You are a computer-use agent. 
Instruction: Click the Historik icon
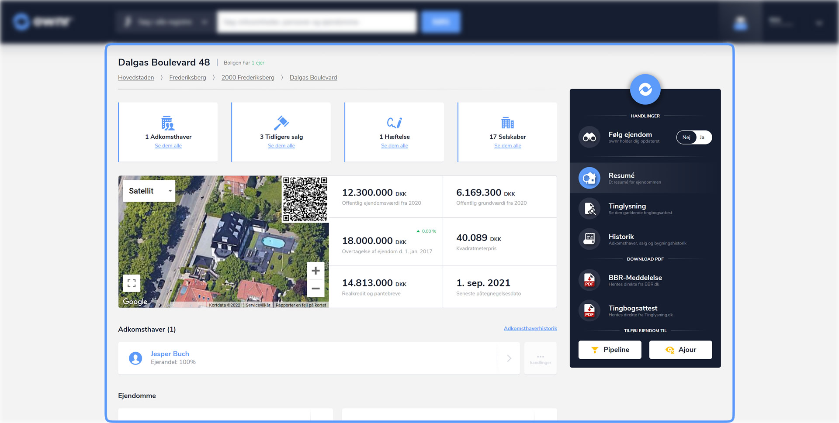[589, 239]
